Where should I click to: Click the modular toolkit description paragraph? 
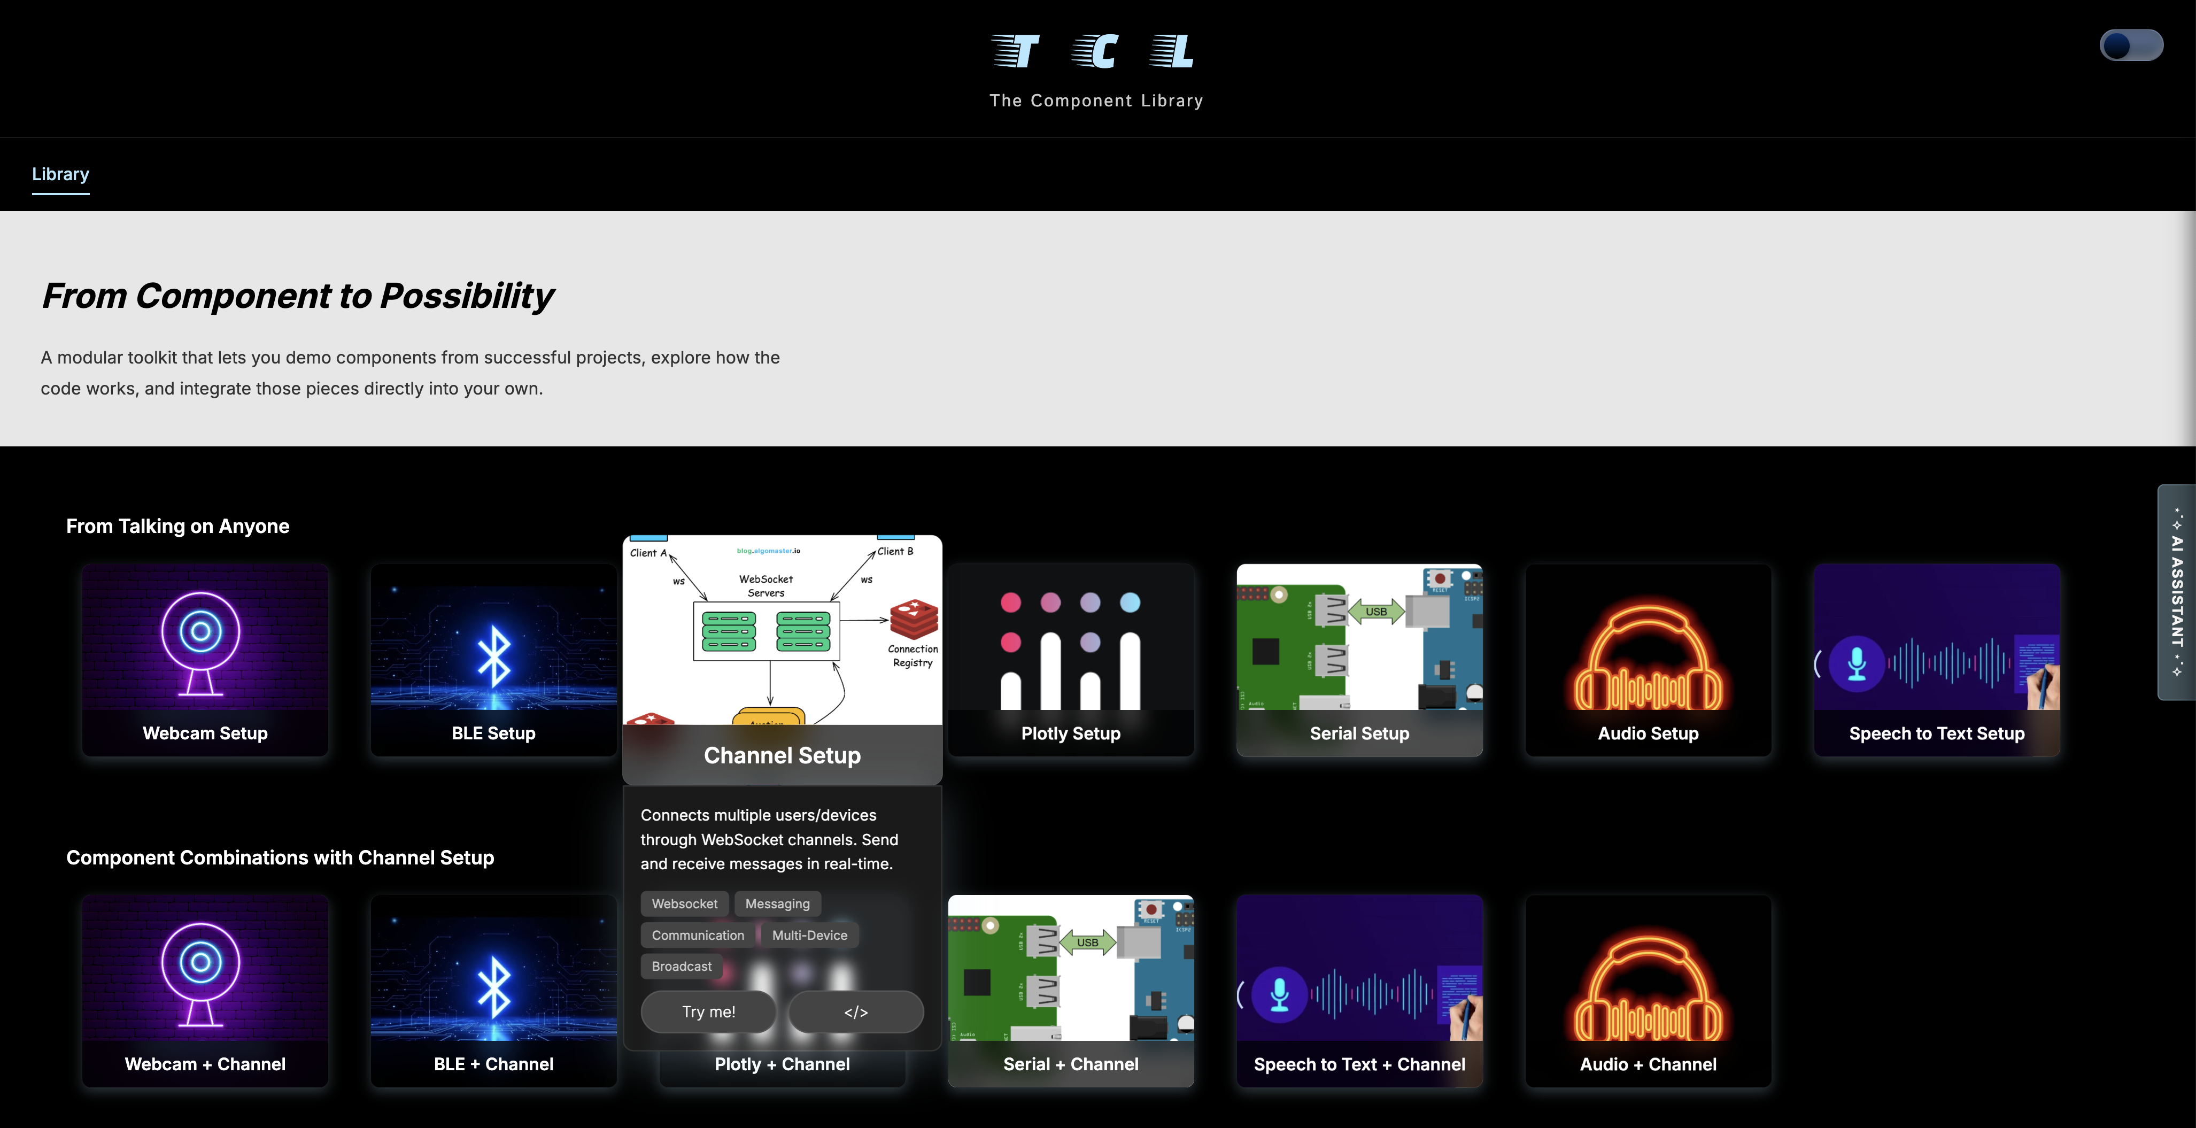coord(410,373)
